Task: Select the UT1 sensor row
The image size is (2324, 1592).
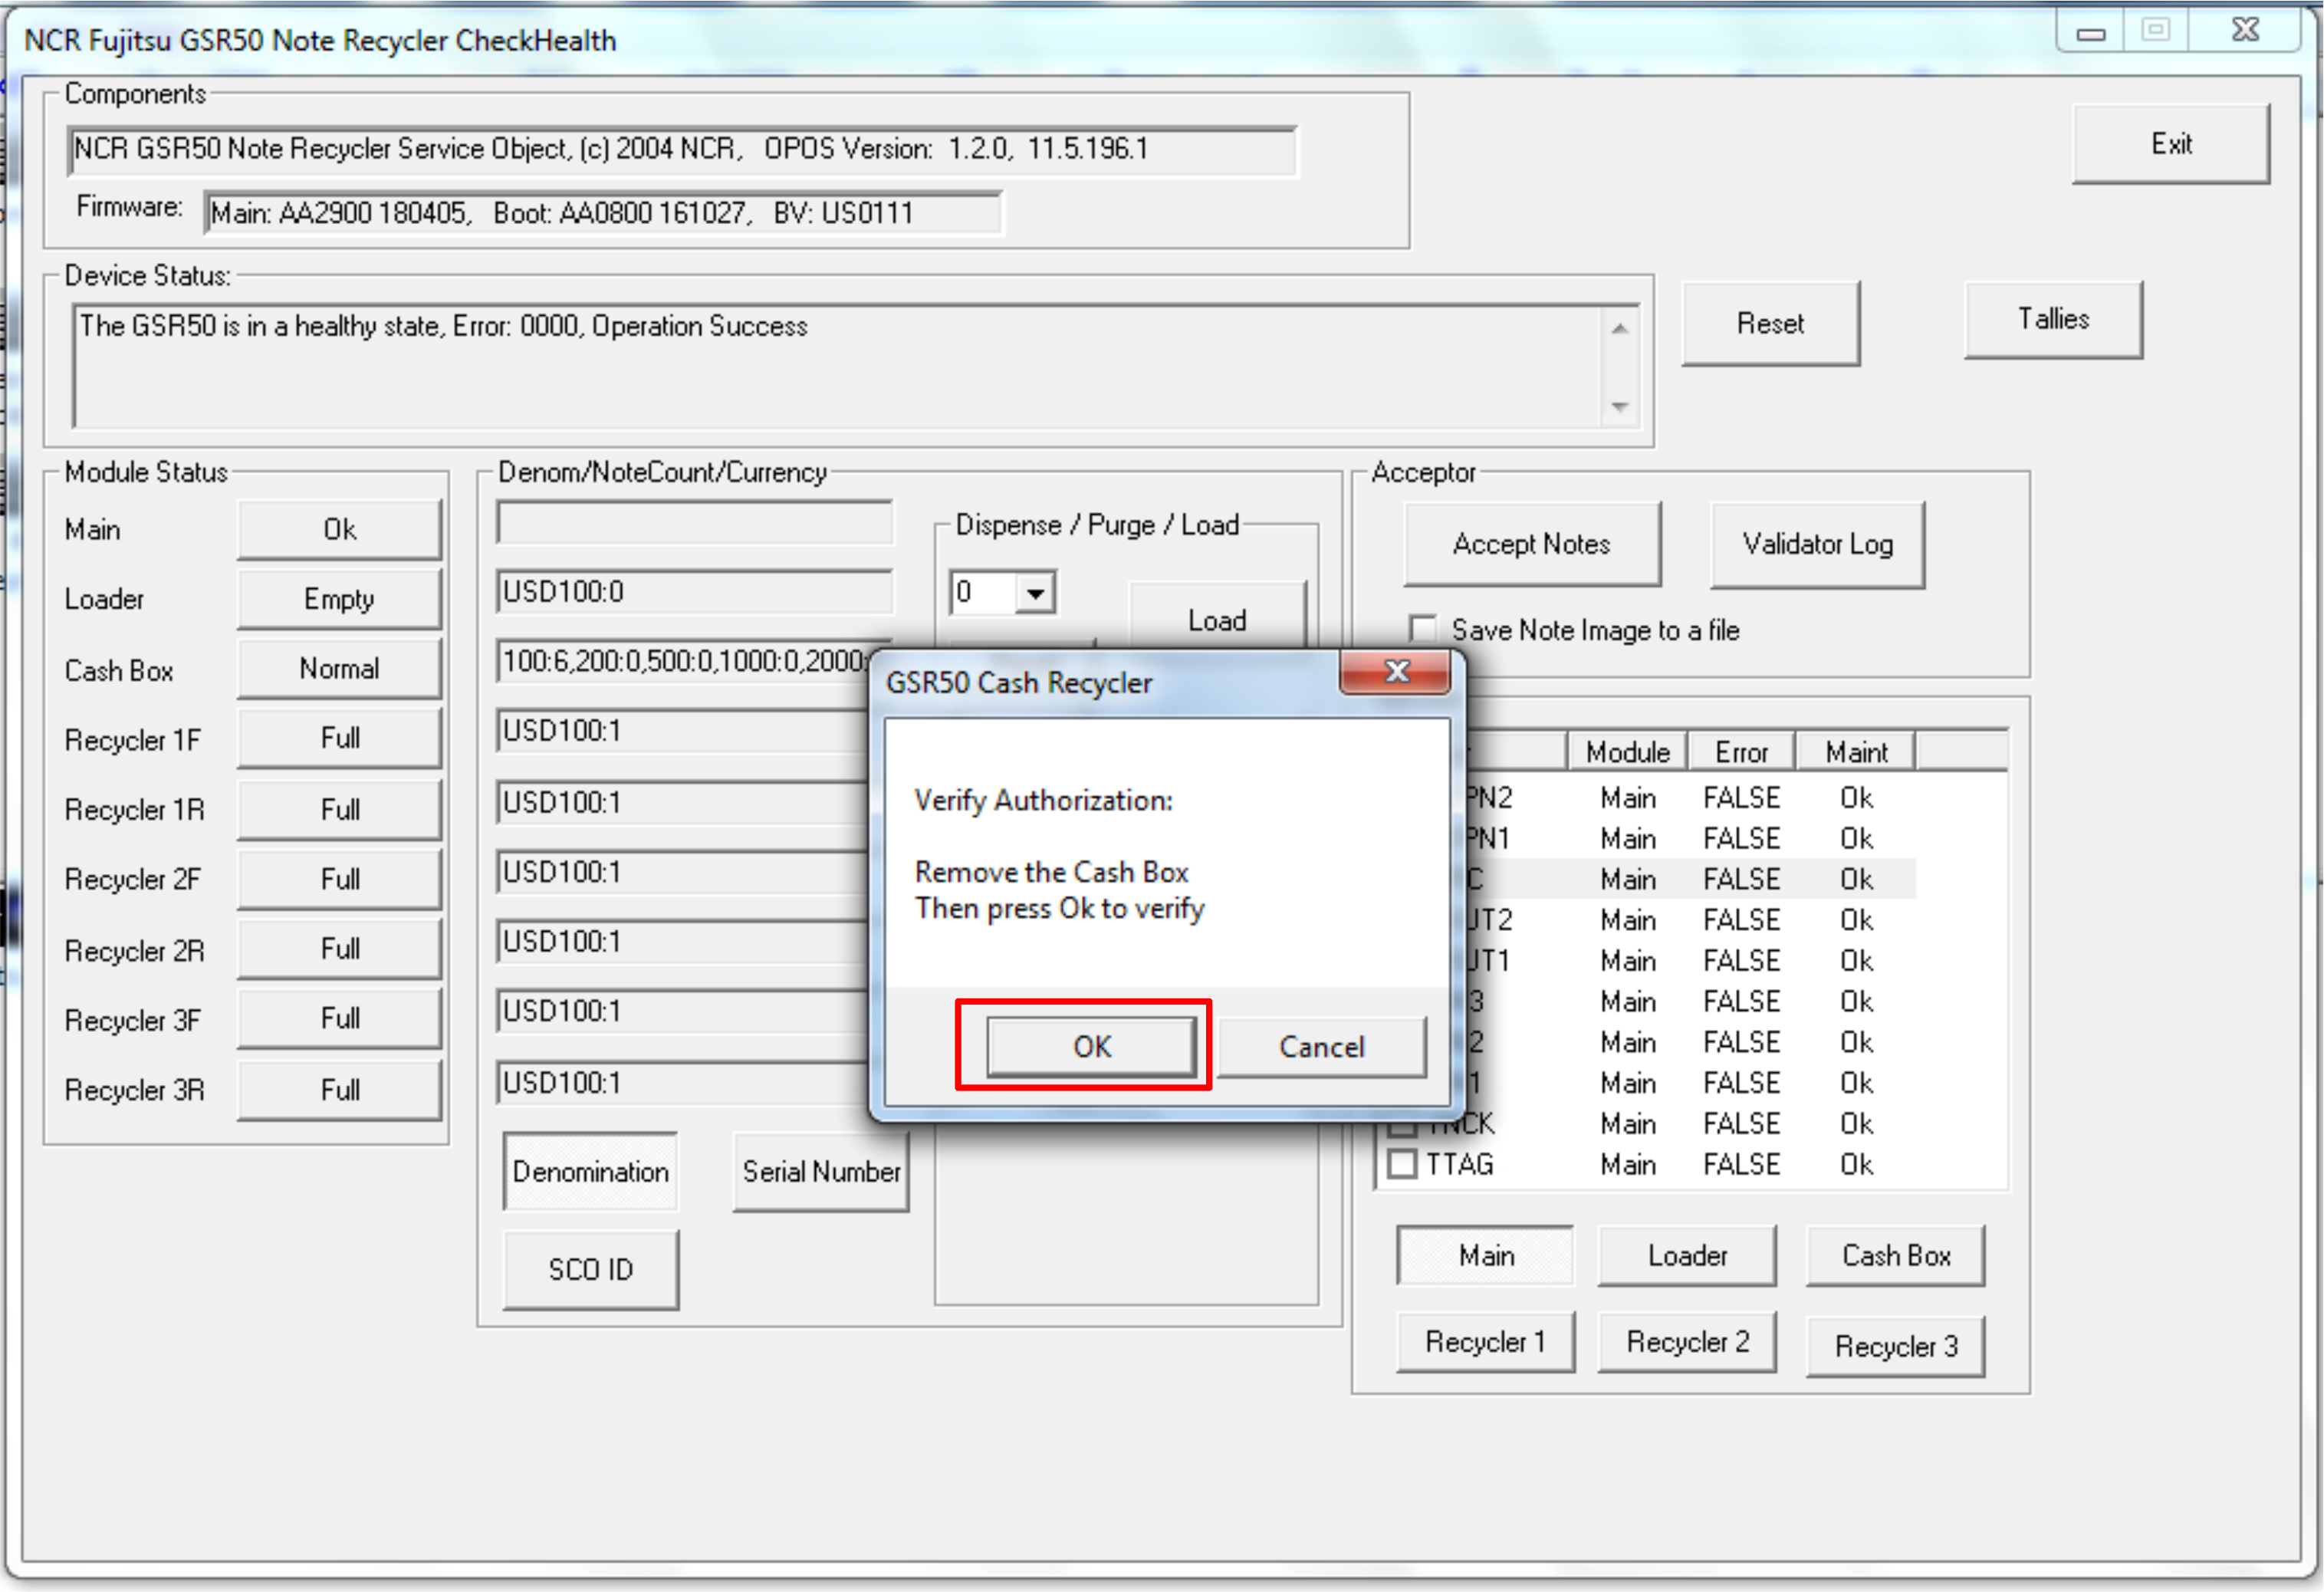Action: (x=1690, y=961)
